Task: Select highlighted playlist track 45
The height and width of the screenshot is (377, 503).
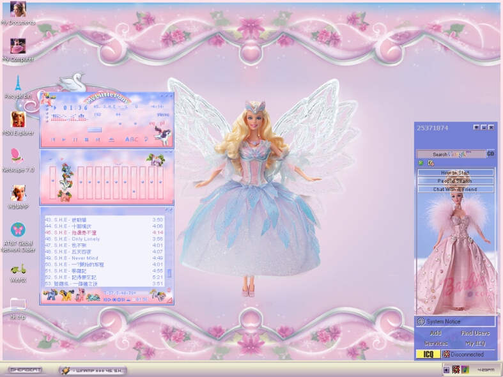Action: click(104, 233)
